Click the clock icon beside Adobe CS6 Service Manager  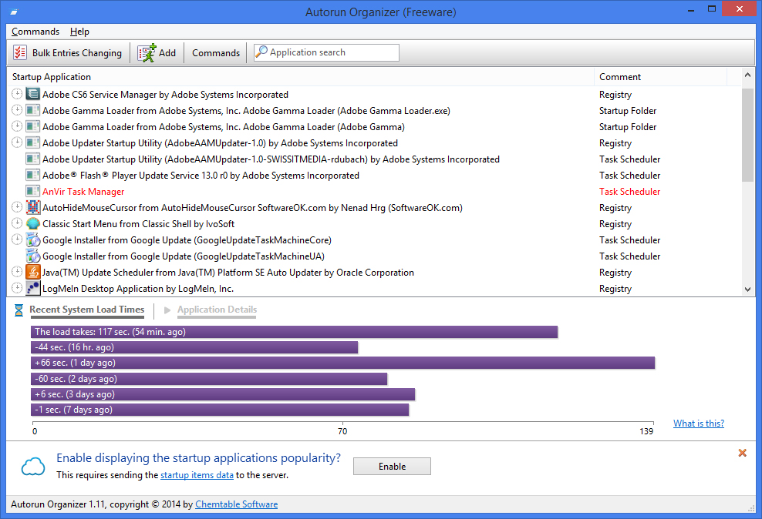[17, 94]
